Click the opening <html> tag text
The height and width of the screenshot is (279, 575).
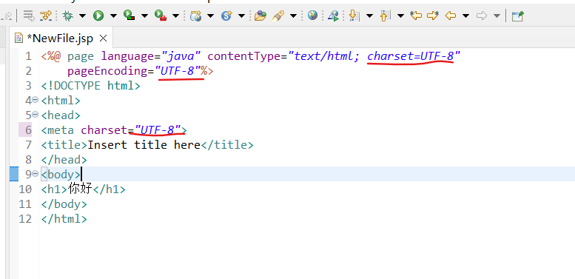(61, 101)
